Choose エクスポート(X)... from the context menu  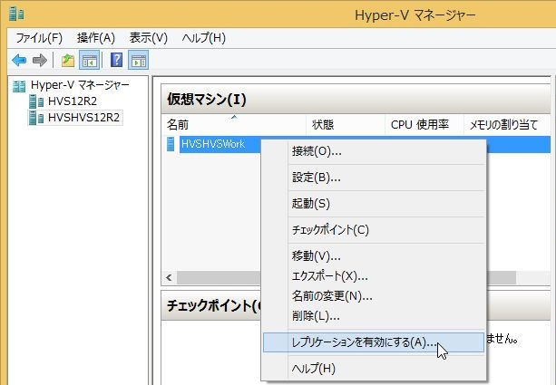point(374,275)
